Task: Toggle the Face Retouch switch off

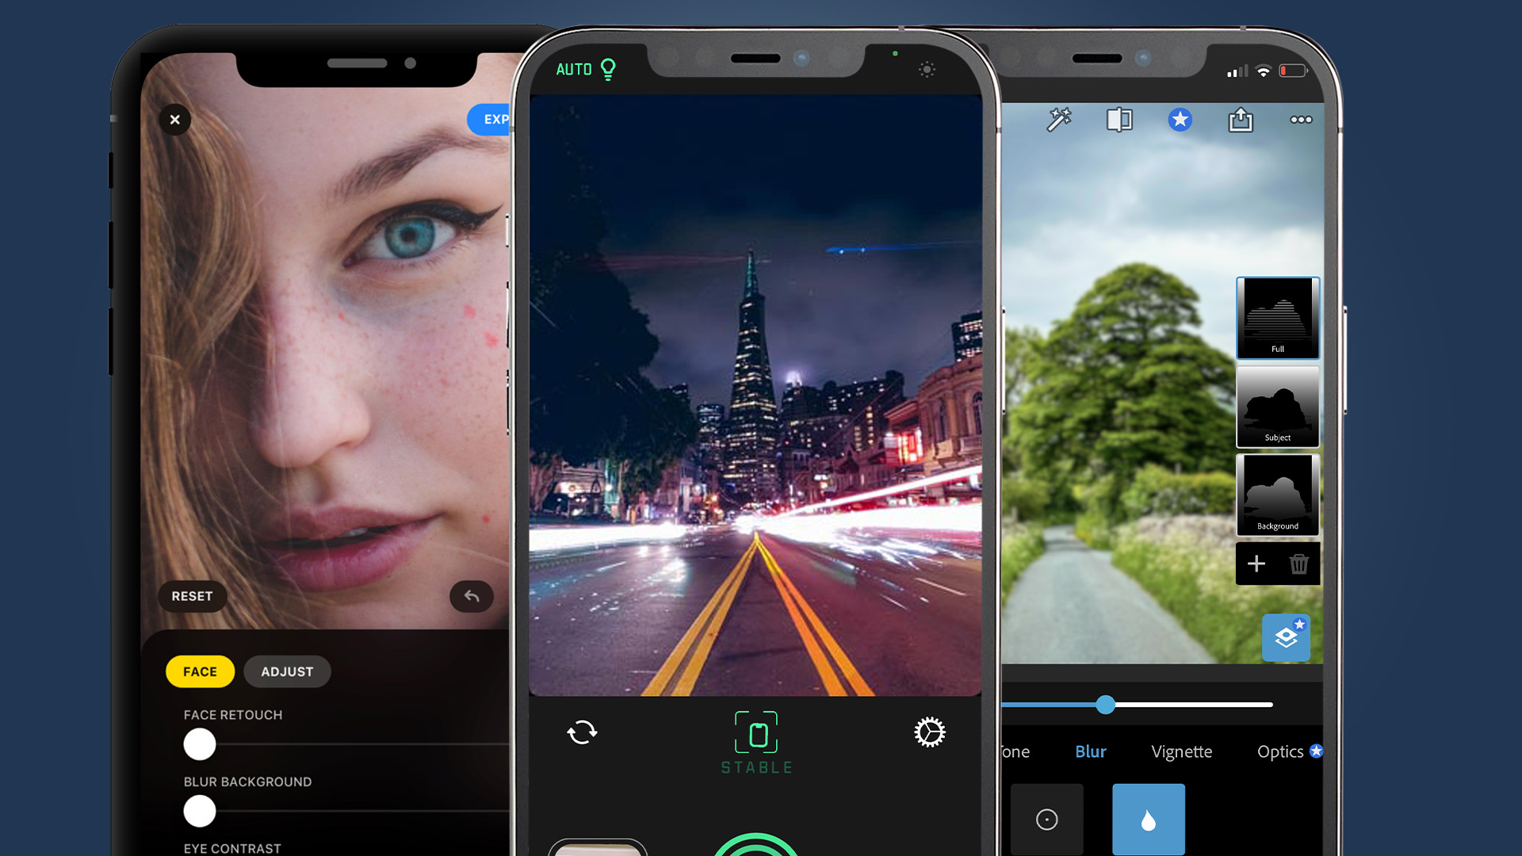Action: click(x=200, y=743)
